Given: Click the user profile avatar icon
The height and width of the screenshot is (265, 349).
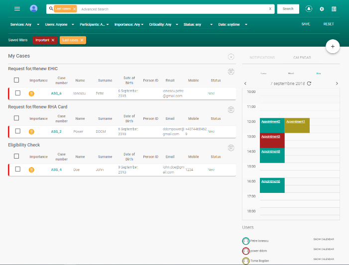Looking at the screenshot, I should pos(33,8).
